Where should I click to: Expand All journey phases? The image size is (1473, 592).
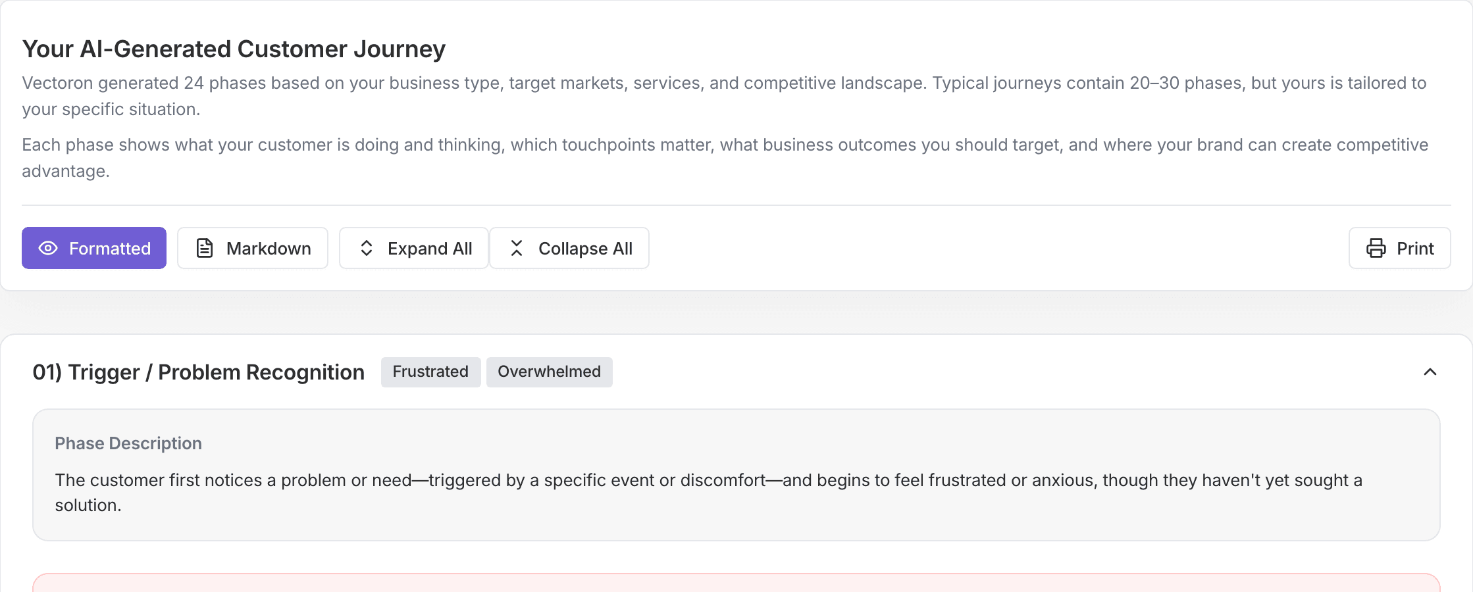[414, 248]
